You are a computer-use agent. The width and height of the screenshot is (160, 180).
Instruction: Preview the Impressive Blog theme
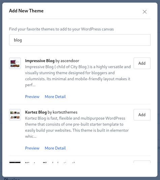click(32, 97)
